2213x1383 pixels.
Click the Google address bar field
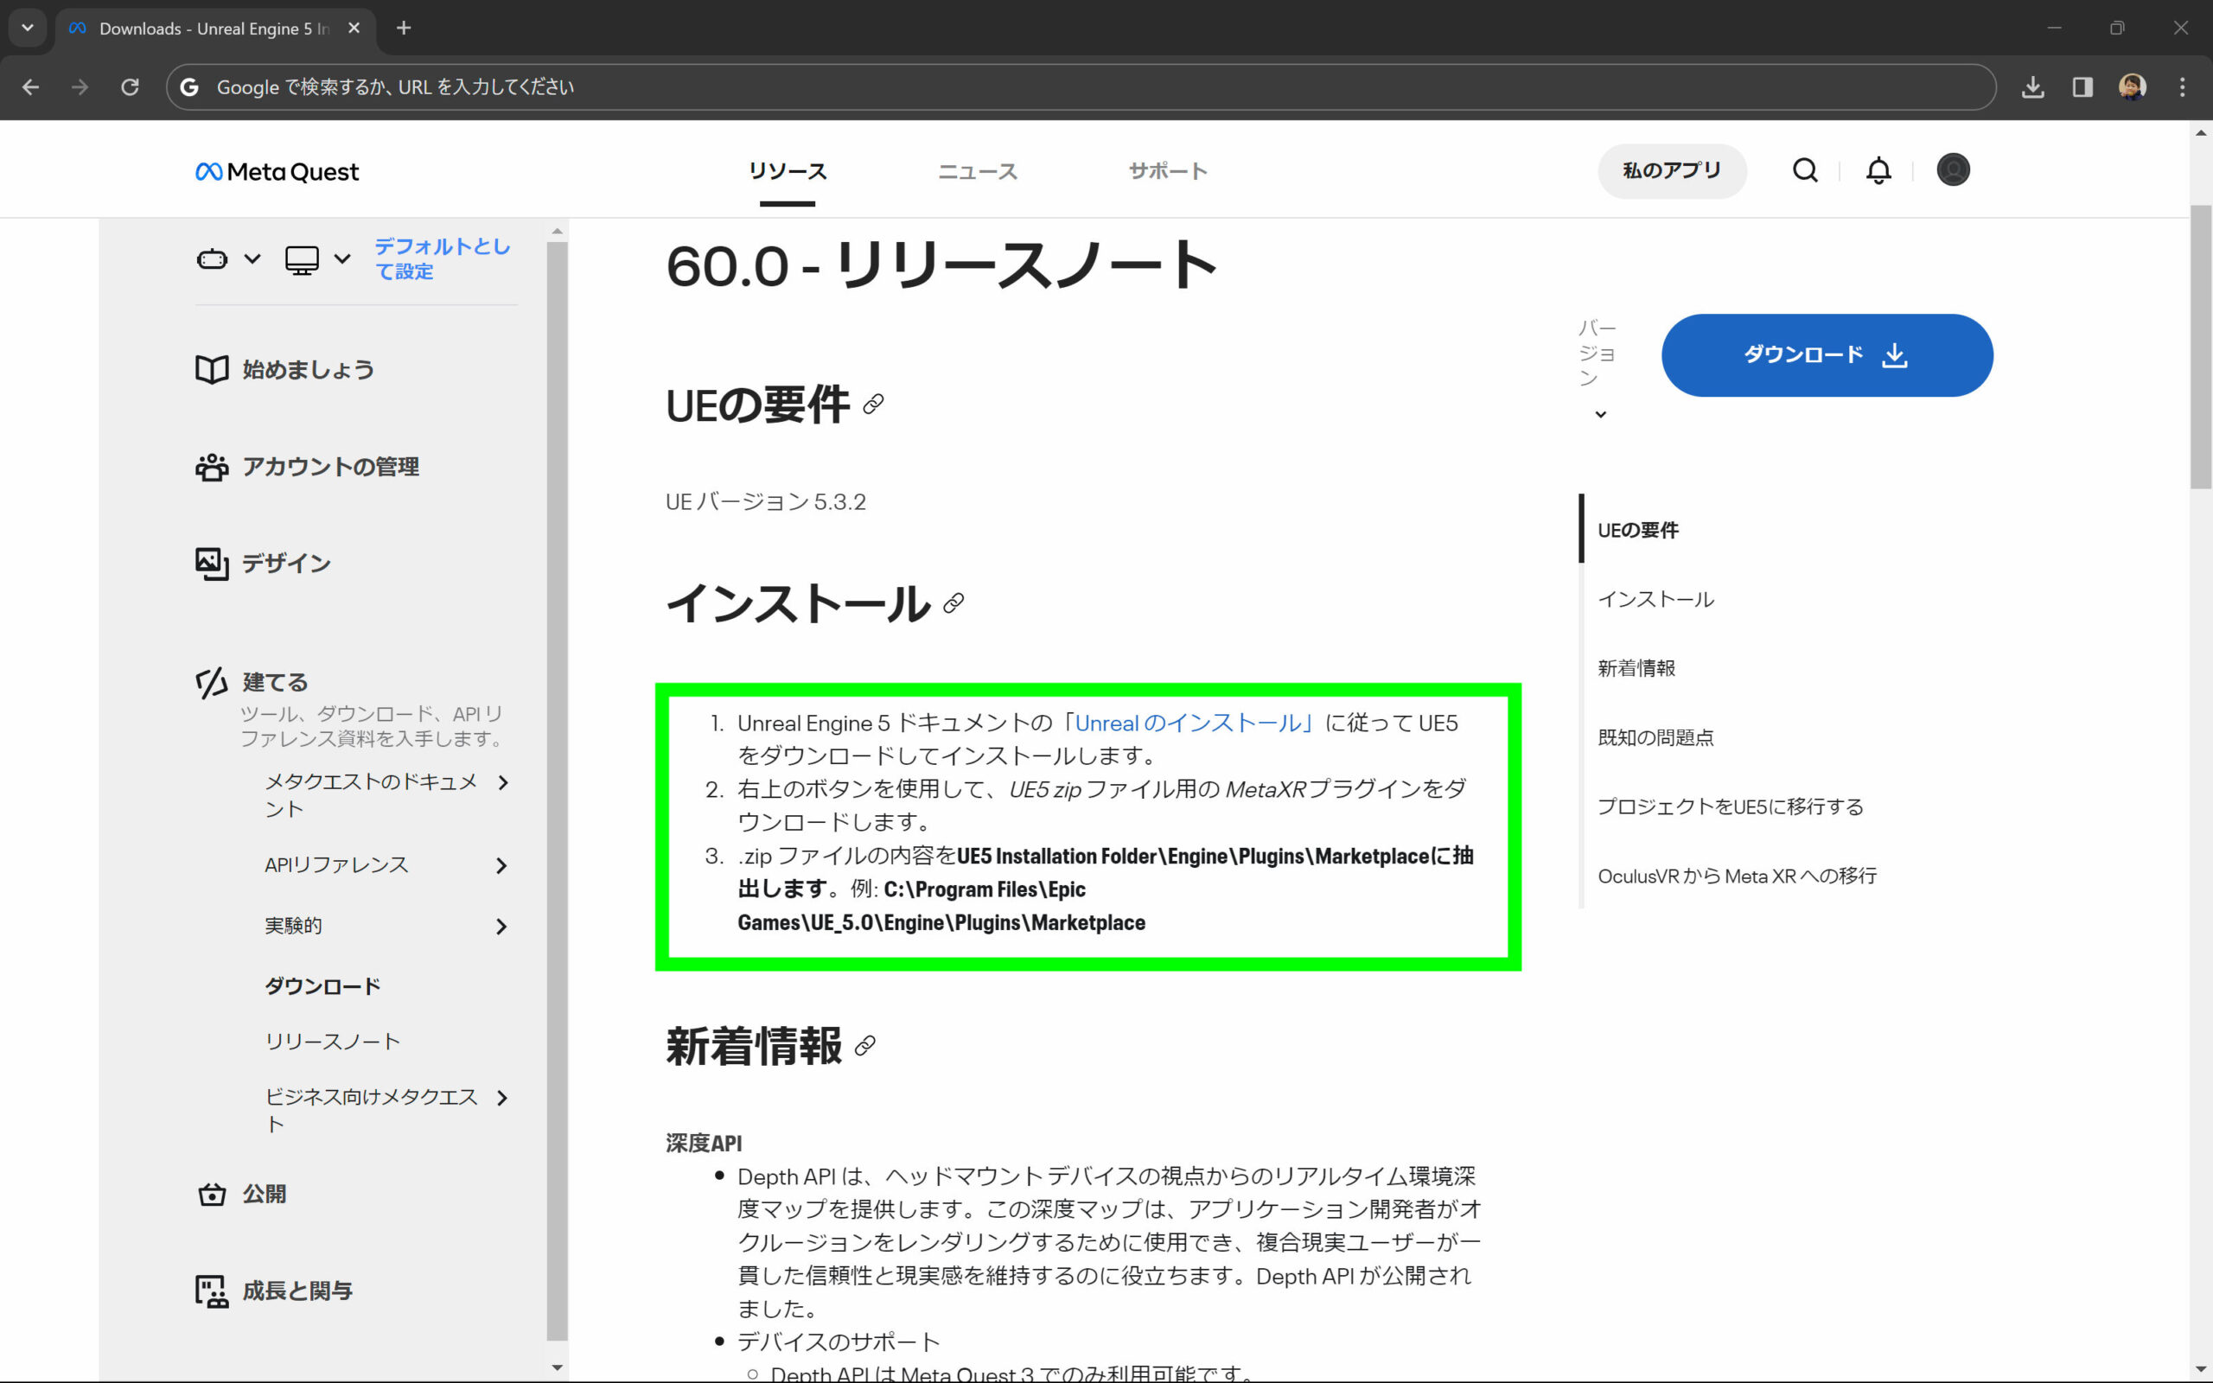point(1079,87)
